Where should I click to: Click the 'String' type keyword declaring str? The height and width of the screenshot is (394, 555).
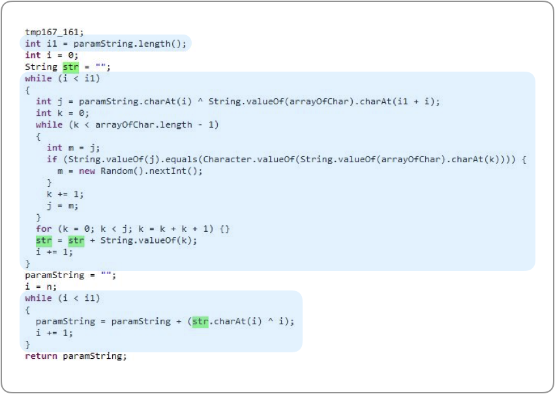click(x=41, y=67)
